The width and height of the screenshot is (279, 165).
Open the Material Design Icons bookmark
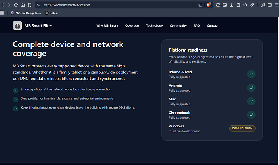26,13
